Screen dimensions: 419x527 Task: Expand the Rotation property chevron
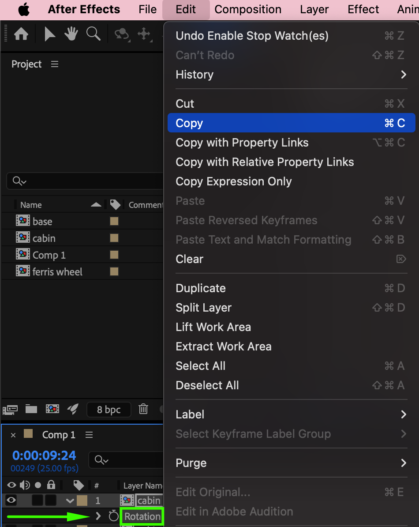pyautogui.click(x=98, y=516)
